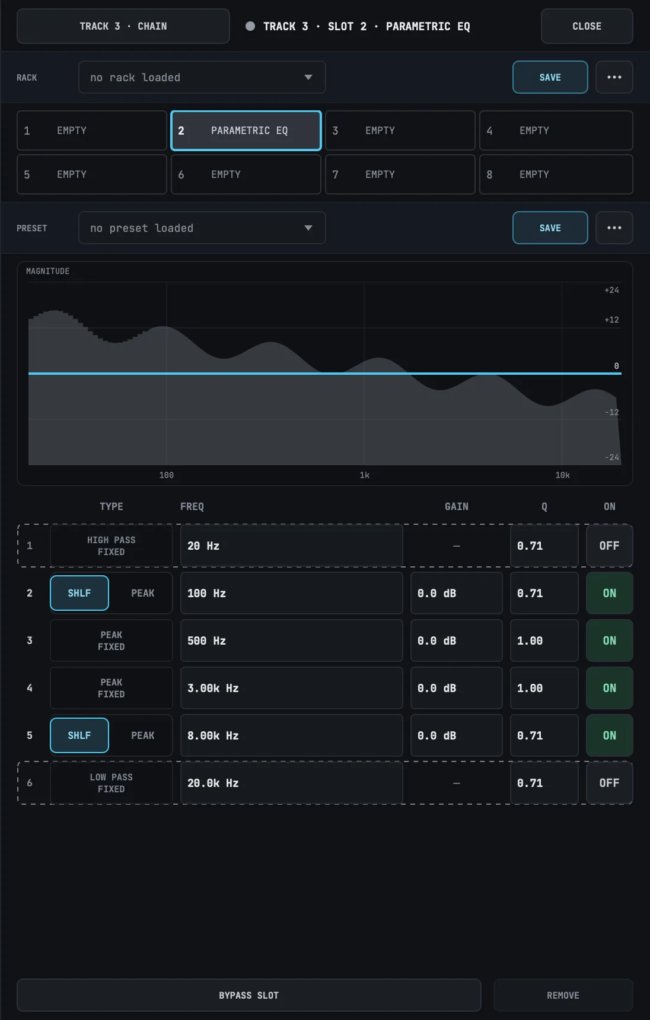Select slot 3 EMPTY
This screenshot has width=650, height=1020.
(x=400, y=130)
